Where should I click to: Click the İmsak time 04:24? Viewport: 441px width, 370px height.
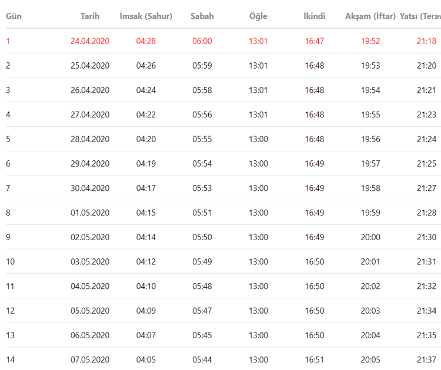coord(146,90)
